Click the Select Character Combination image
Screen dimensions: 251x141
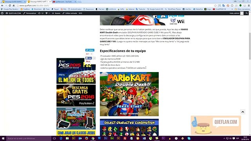129,127
